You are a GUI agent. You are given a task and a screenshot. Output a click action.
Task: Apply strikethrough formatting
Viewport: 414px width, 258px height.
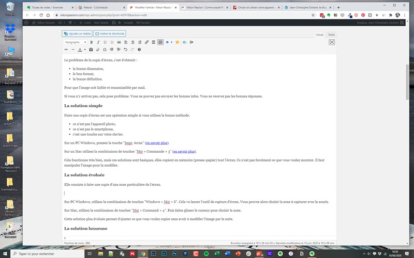(x=66, y=50)
